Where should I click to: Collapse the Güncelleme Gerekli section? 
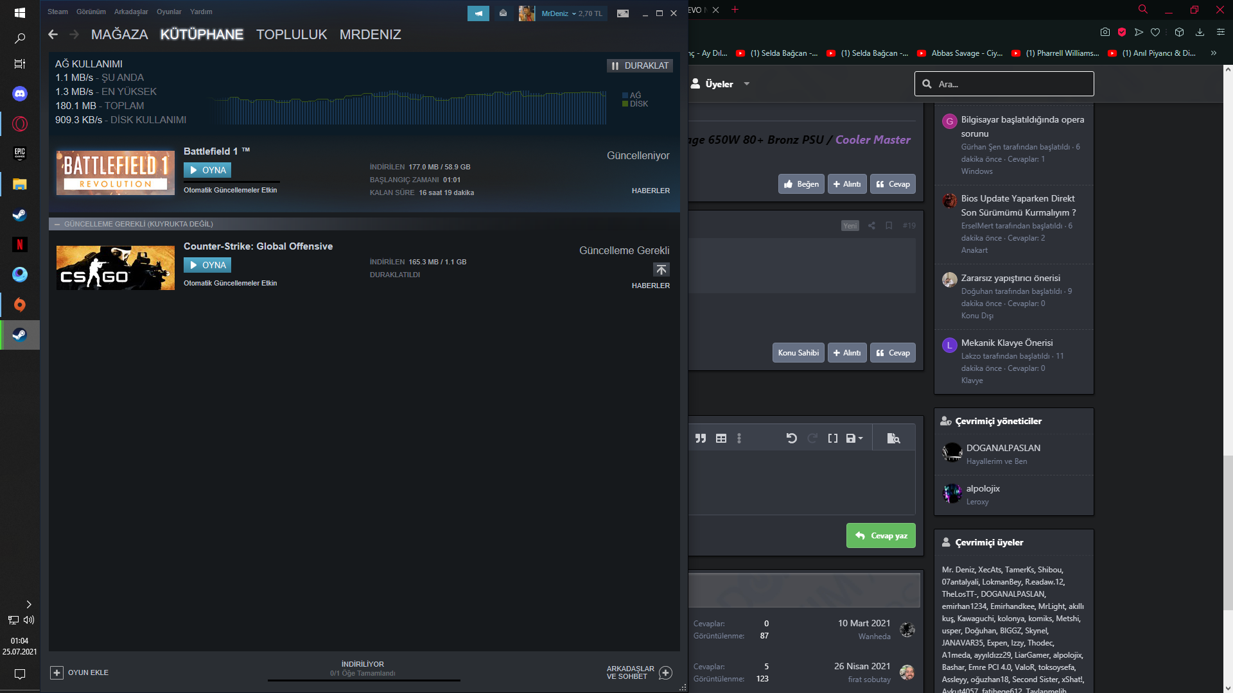pos(57,224)
